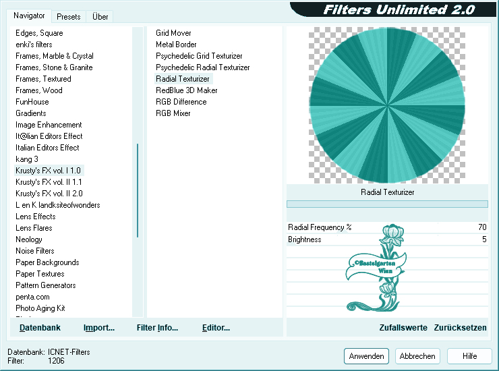
Task: Click the category list scrollbar thumb
Action: [138, 190]
